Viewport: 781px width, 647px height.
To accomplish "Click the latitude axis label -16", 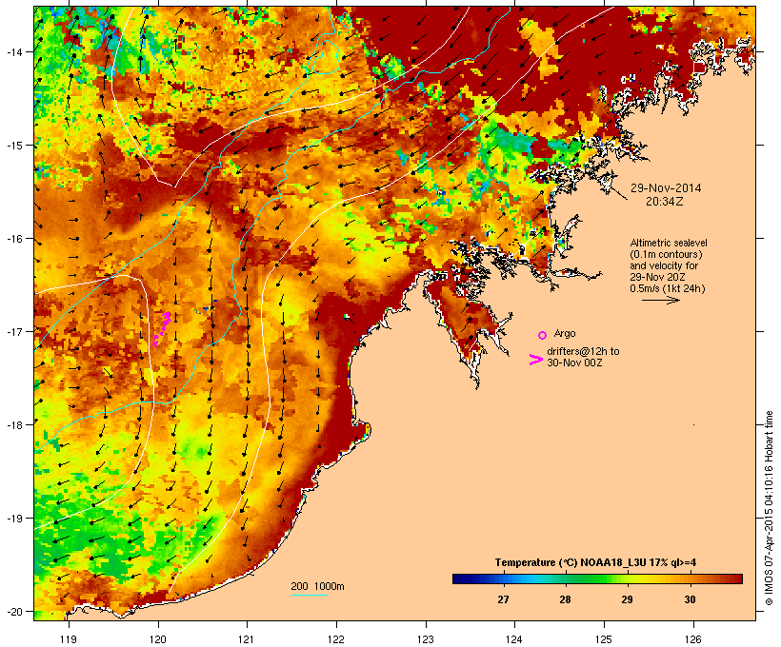I will (14, 239).
